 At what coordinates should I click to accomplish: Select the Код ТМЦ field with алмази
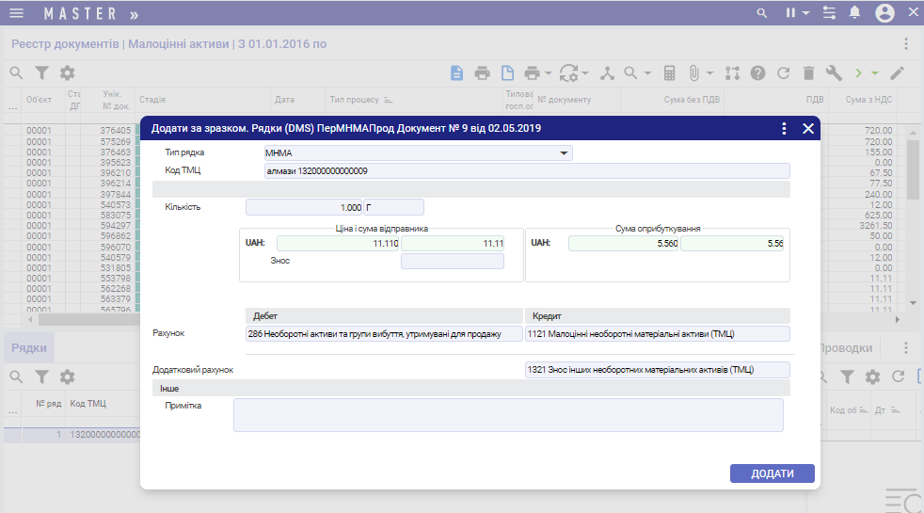pyautogui.click(x=527, y=170)
